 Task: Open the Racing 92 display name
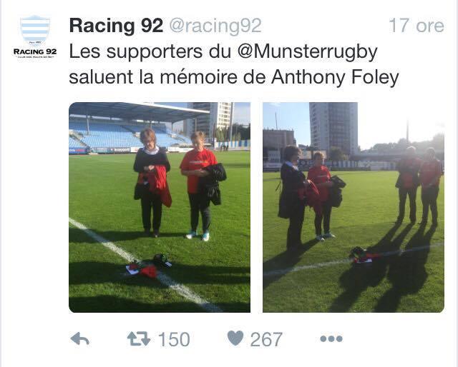116,26
